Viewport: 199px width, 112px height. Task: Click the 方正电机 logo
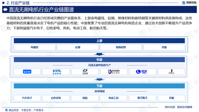tap(85, 72)
